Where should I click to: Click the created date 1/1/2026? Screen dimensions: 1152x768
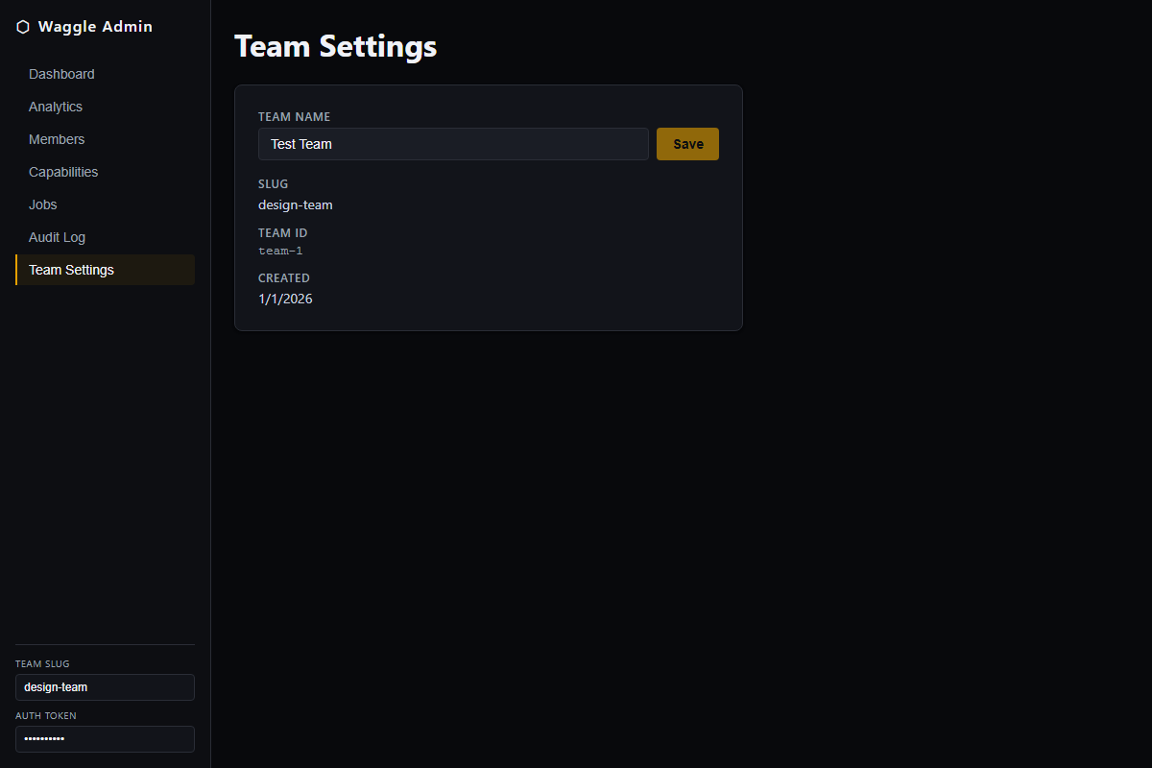(285, 299)
